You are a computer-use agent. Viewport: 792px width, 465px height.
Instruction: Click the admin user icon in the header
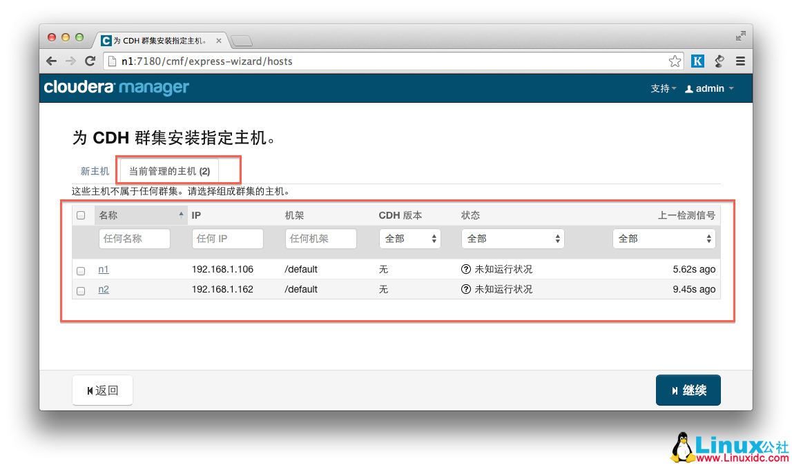pyautogui.click(x=688, y=88)
